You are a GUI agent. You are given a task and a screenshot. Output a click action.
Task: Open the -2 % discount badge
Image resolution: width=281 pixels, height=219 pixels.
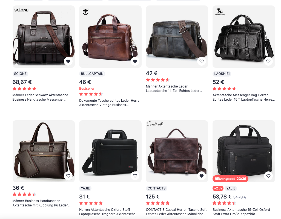pyautogui.click(x=218, y=188)
